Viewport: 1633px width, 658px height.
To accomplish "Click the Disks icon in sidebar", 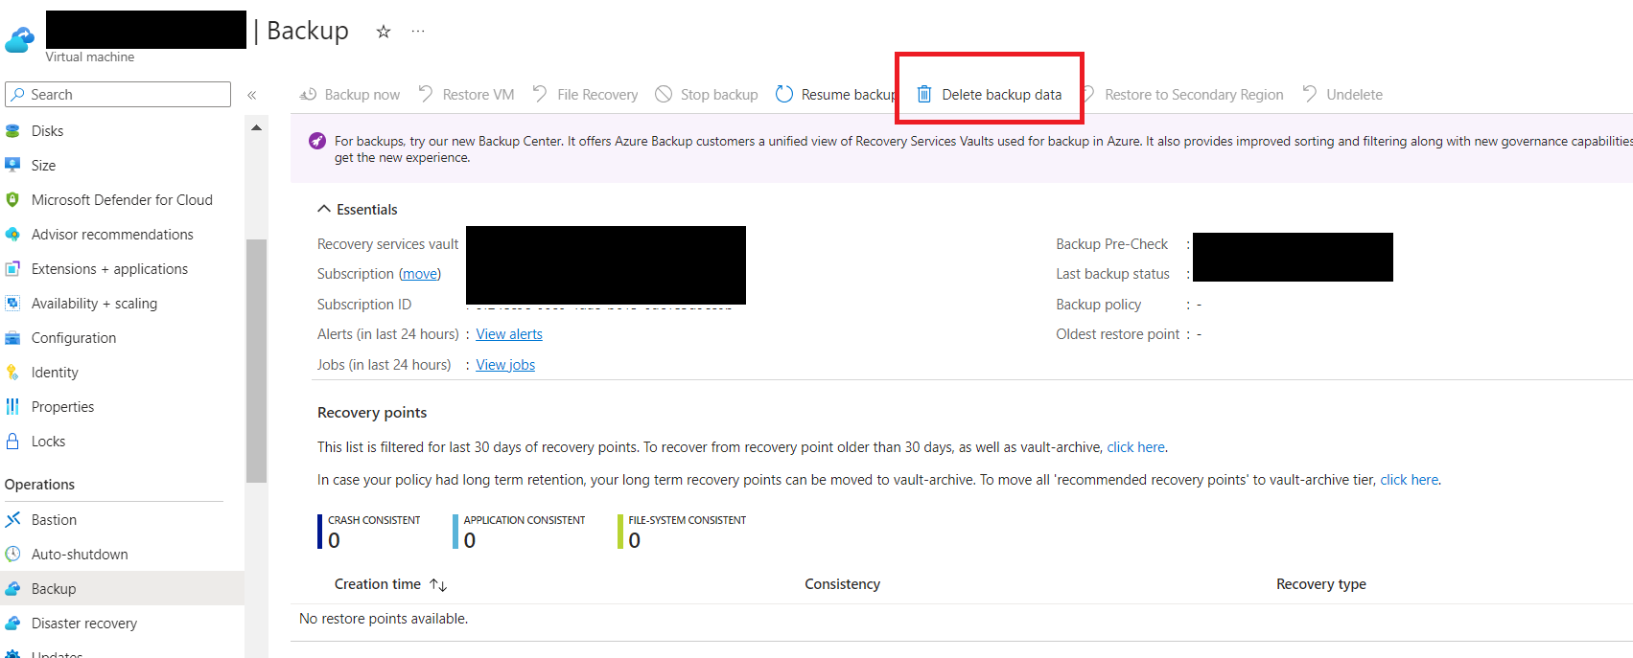I will (x=12, y=131).
